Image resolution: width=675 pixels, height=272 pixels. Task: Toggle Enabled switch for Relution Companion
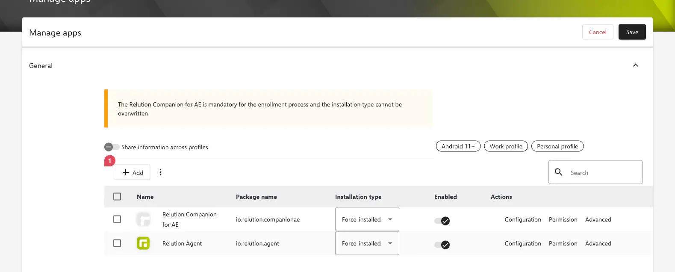442,221
